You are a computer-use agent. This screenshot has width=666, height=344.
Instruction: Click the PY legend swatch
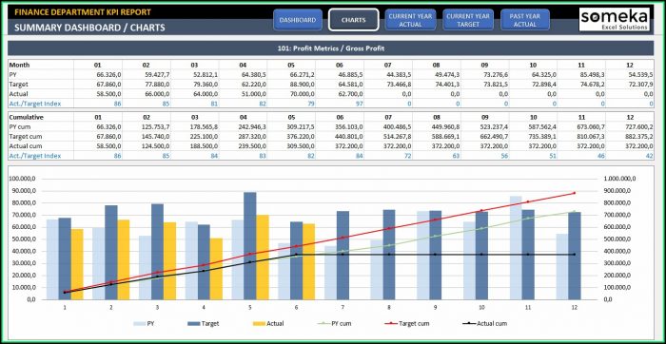point(140,324)
